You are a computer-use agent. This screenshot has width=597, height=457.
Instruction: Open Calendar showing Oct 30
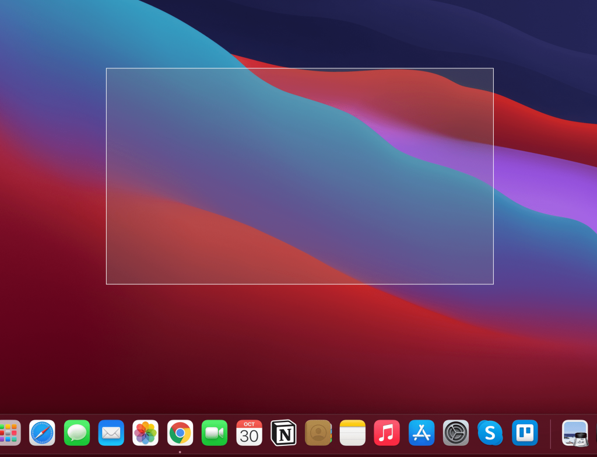[249, 432]
